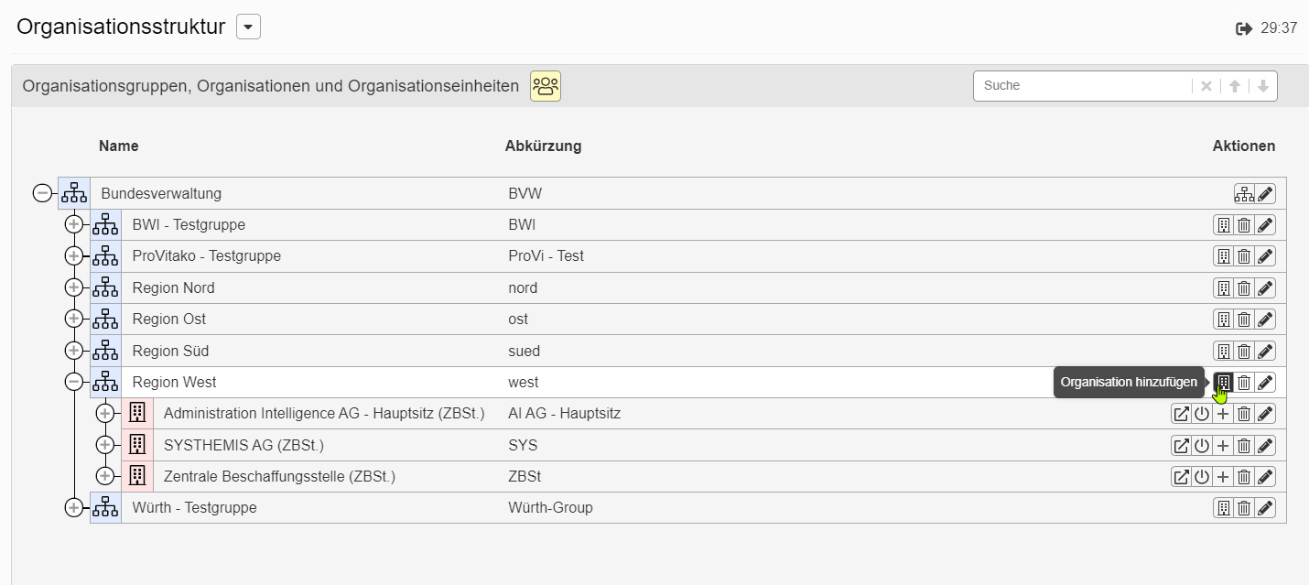This screenshot has width=1309, height=585.
Task: Open the Organisationsstruktur dropdown menu
Action: (248, 27)
